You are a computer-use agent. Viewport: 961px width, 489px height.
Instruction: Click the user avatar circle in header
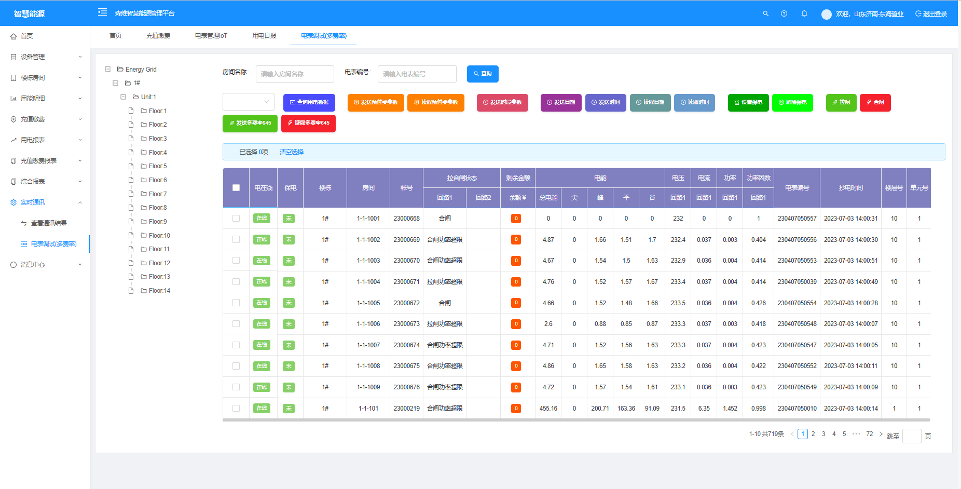click(x=826, y=14)
